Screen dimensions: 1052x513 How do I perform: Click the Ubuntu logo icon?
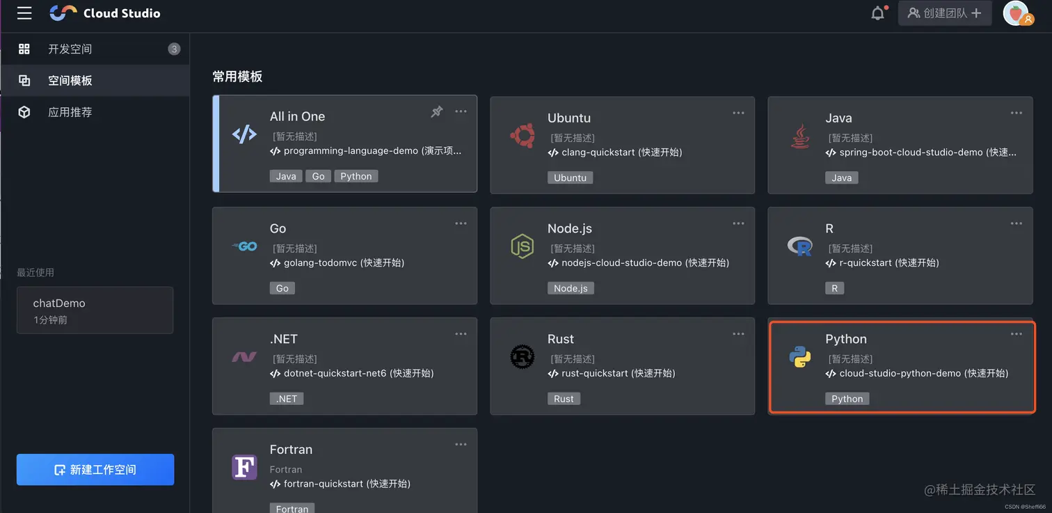522,136
